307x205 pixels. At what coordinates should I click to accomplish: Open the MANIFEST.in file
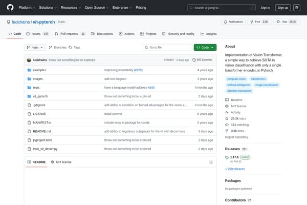click(x=42, y=122)
